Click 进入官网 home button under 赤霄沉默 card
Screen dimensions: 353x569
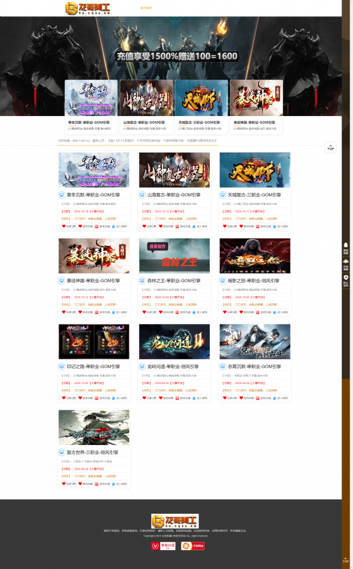[280, 398]
